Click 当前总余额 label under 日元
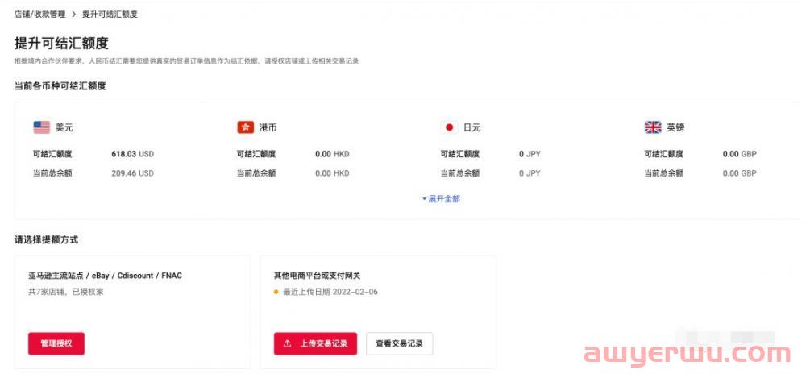Screen dimensions: 806x378 point(460,173)
